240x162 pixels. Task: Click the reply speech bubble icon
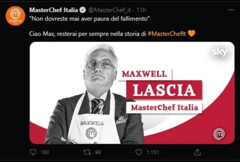(33, 152)
